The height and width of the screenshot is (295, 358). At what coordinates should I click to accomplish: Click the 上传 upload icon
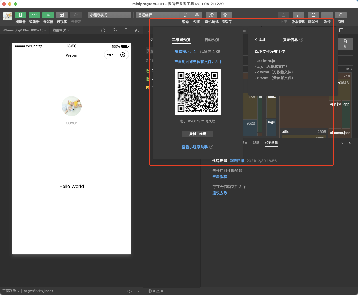point(284,15)
